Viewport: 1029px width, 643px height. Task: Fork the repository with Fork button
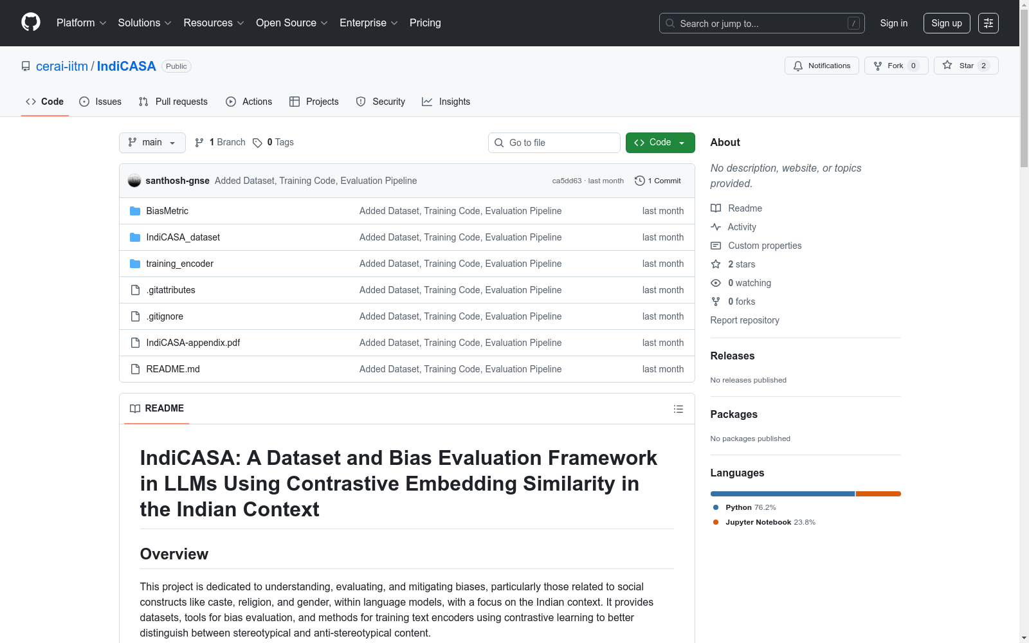[897, 66]
